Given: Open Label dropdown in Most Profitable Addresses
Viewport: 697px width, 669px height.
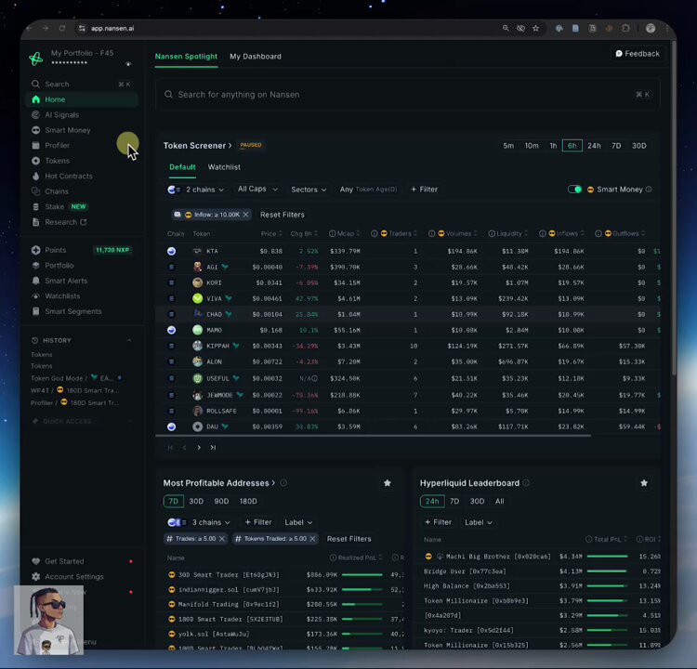Looking at the screenshot, I should tap(298, 522).
